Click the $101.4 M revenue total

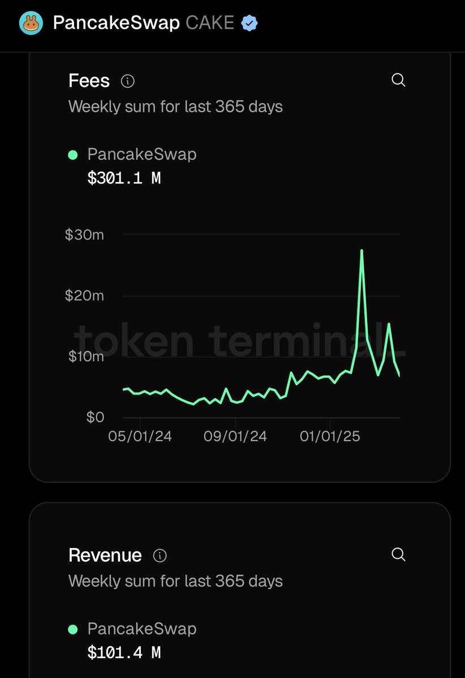(x=124, y=653)
